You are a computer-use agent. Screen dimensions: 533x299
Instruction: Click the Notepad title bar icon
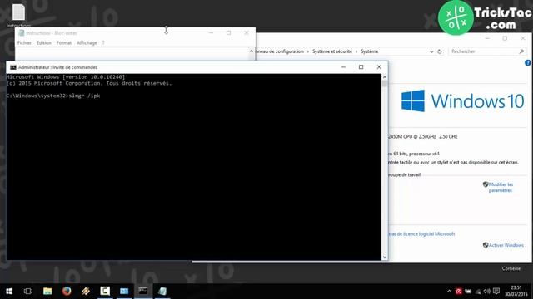pos(22,33)
